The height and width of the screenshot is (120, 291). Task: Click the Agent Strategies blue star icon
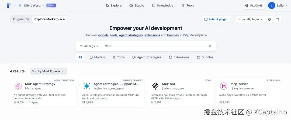[86, 86]
